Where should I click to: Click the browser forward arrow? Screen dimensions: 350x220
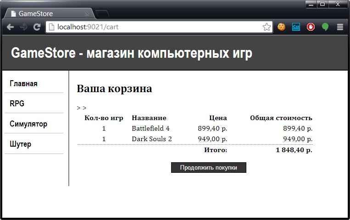(x=23, y=27)
